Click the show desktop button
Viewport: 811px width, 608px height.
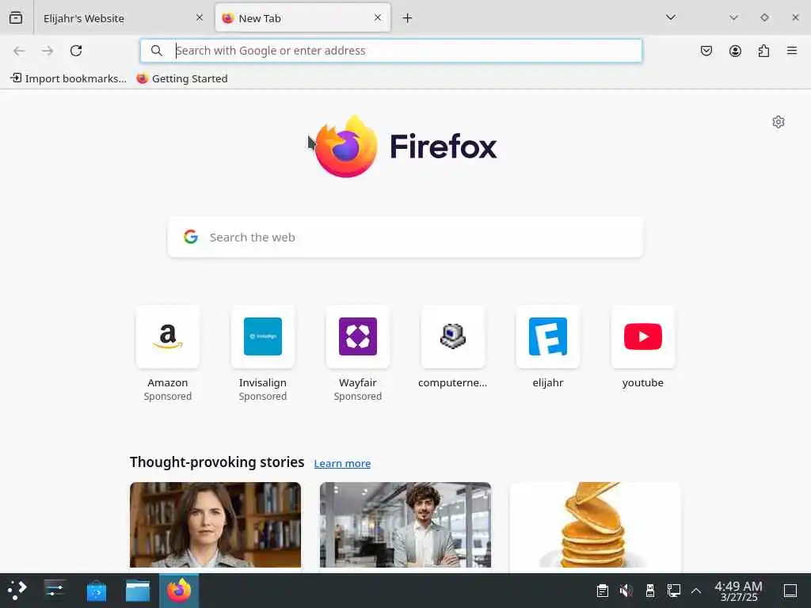coord(790,591)
